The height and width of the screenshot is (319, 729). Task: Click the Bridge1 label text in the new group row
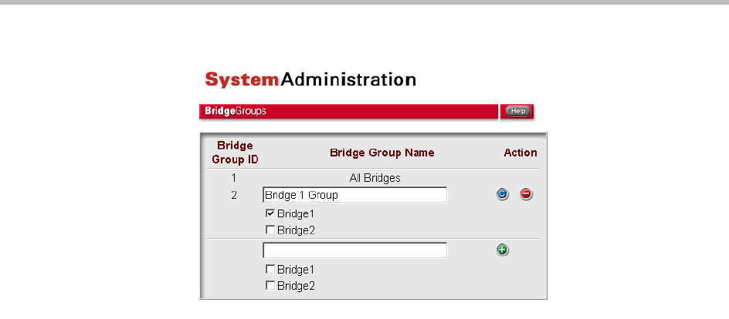[x=296, y=270]
